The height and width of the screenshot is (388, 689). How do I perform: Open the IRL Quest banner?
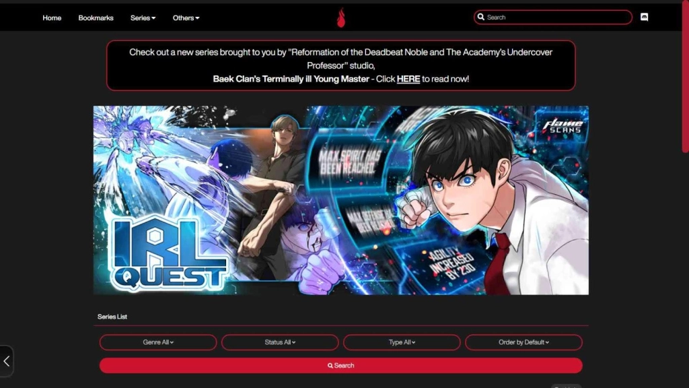[x=341, y=200]
